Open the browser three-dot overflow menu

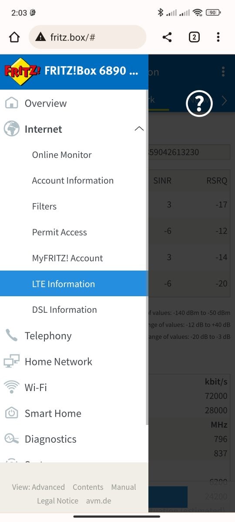[218, 37]
